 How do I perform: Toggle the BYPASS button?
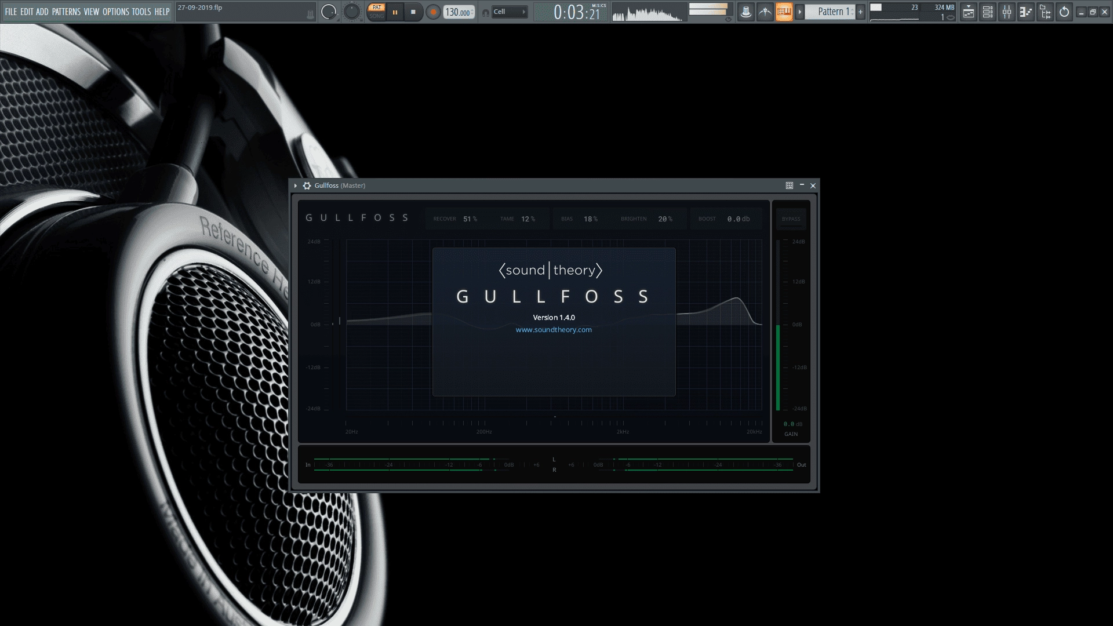click(x=791, y=219)
